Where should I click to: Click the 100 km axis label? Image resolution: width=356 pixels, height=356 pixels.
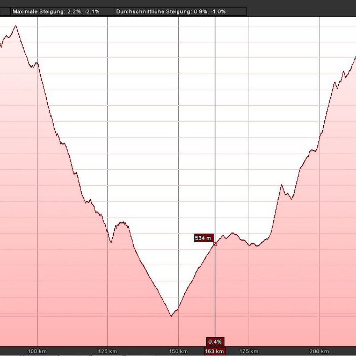(x=37, y=351)
